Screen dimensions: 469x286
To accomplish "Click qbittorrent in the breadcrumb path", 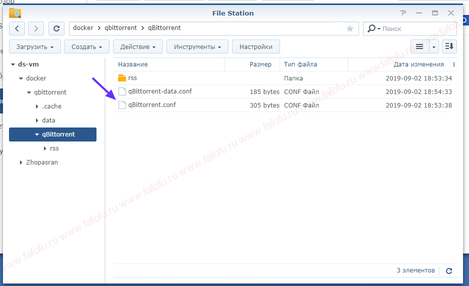I will click(x=120, y=28).
